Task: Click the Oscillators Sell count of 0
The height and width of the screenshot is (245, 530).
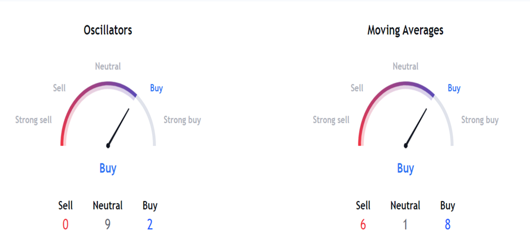Action: (65, 224)
